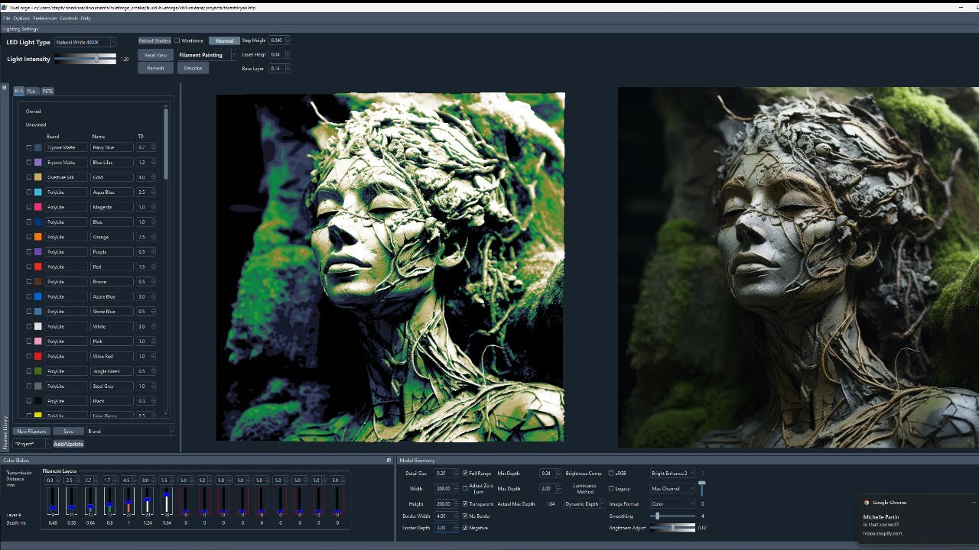The height and width of the screenshot is (550, 979).
Task: Expand the Filament Painting dropdown
Action: pos(207,55)
